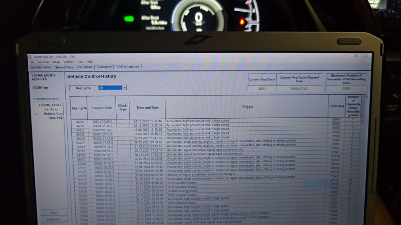Switch to System Select tab

point(41,67)
